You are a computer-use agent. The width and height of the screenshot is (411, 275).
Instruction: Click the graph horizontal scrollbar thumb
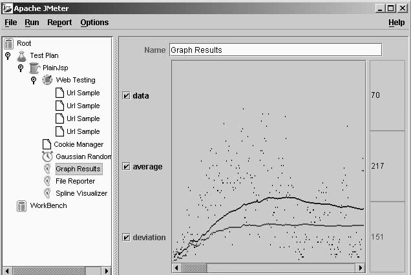click(195, 268)
